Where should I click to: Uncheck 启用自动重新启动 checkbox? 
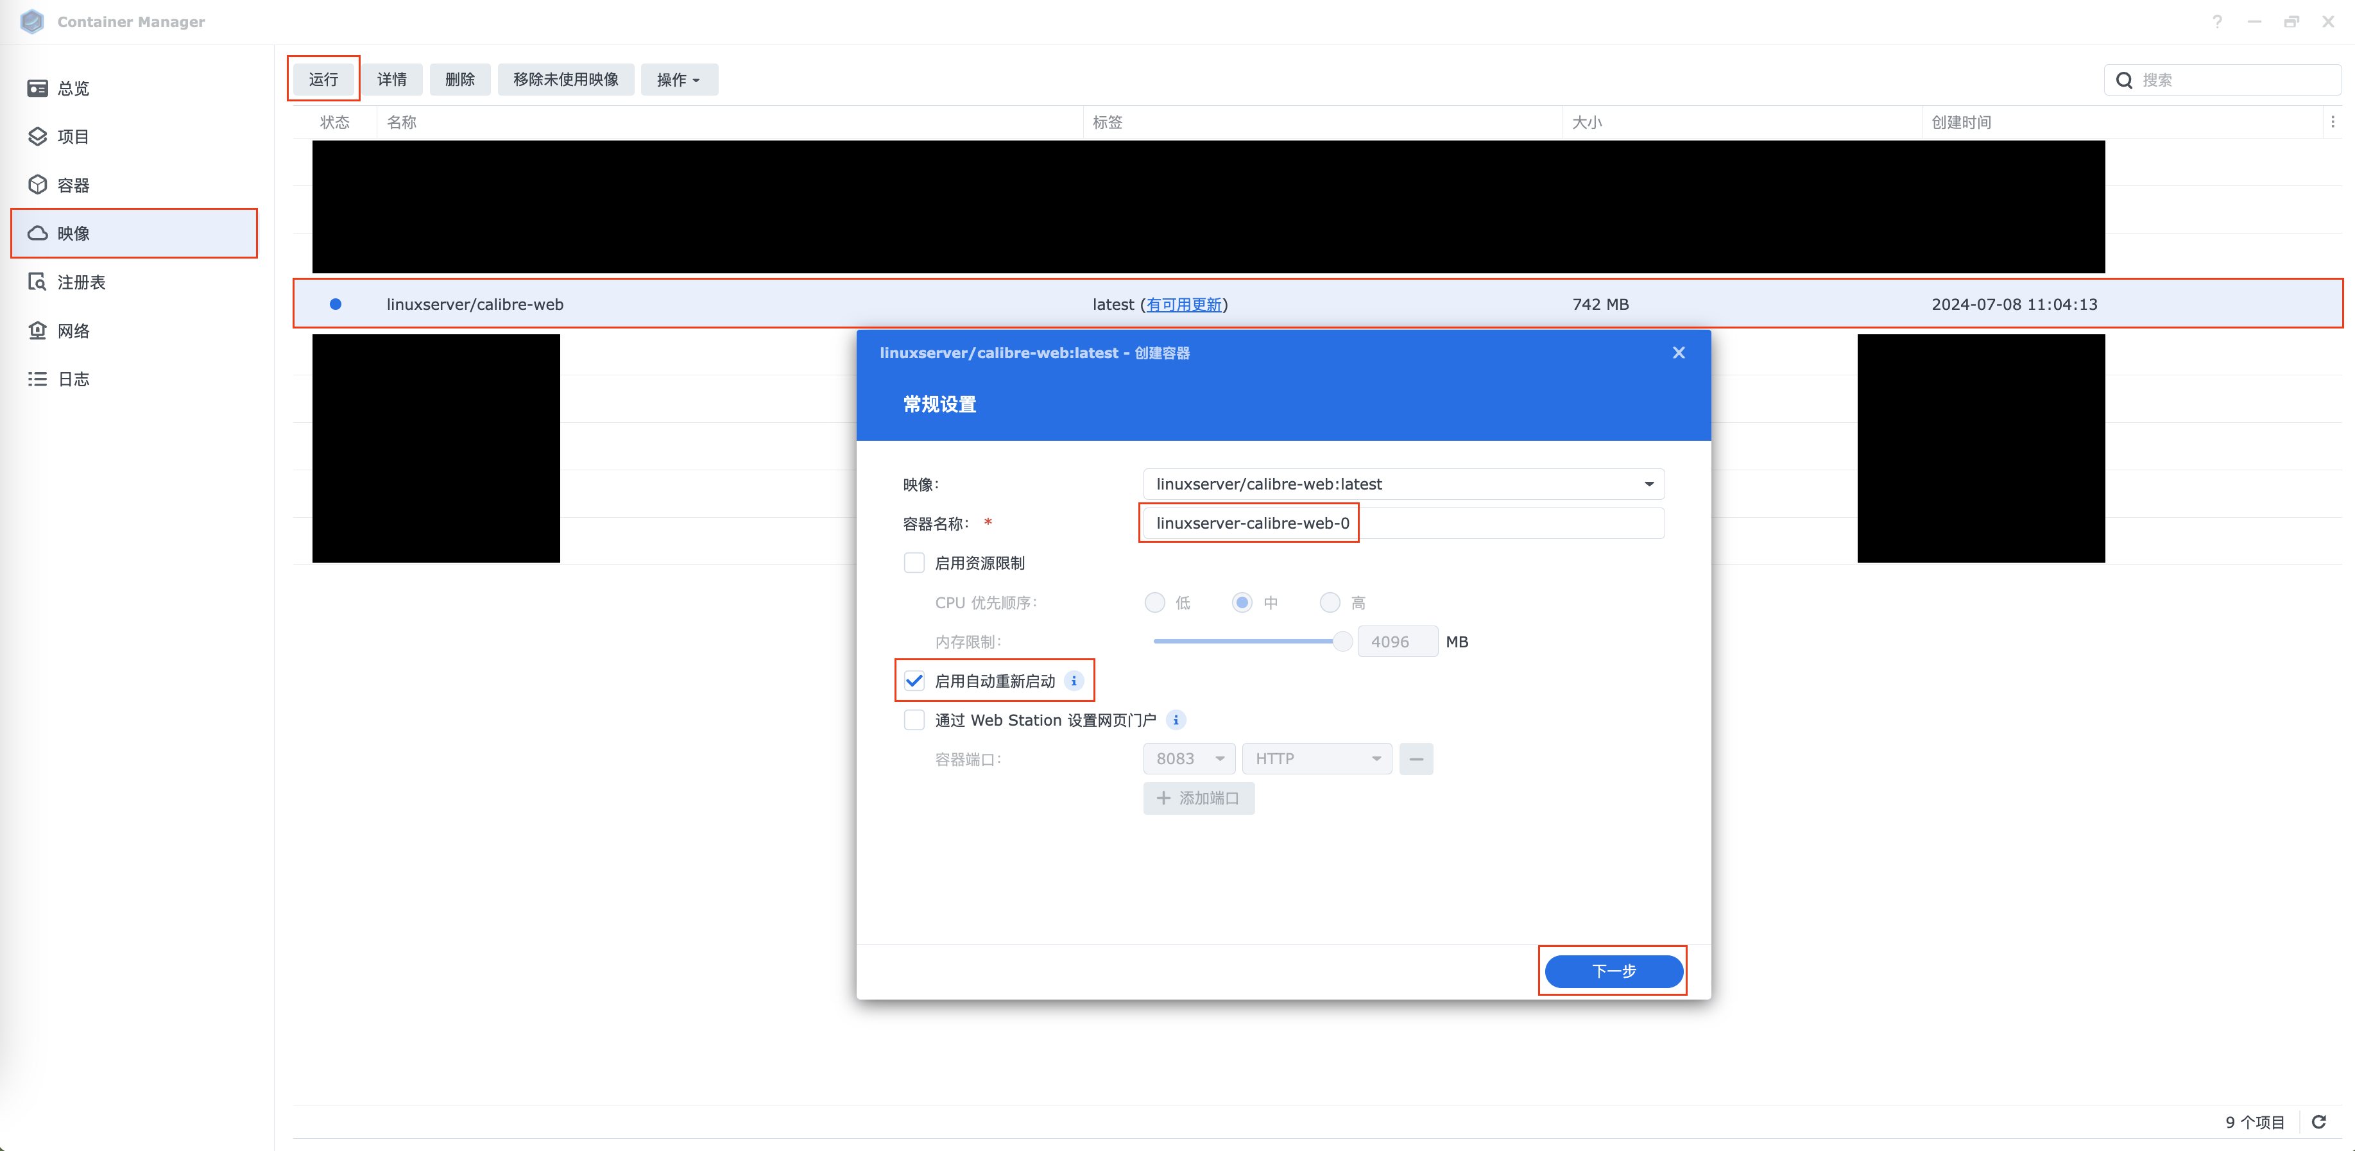(x=913, y=681)
